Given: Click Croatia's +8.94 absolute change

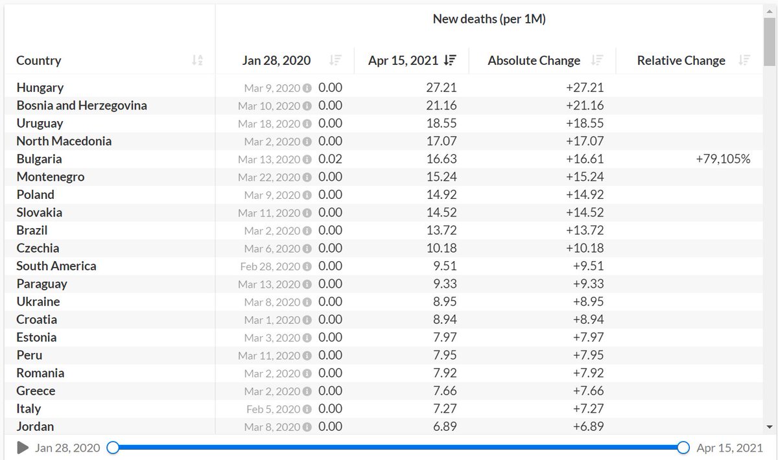Looking at the screenshot, I should point(589,320).
